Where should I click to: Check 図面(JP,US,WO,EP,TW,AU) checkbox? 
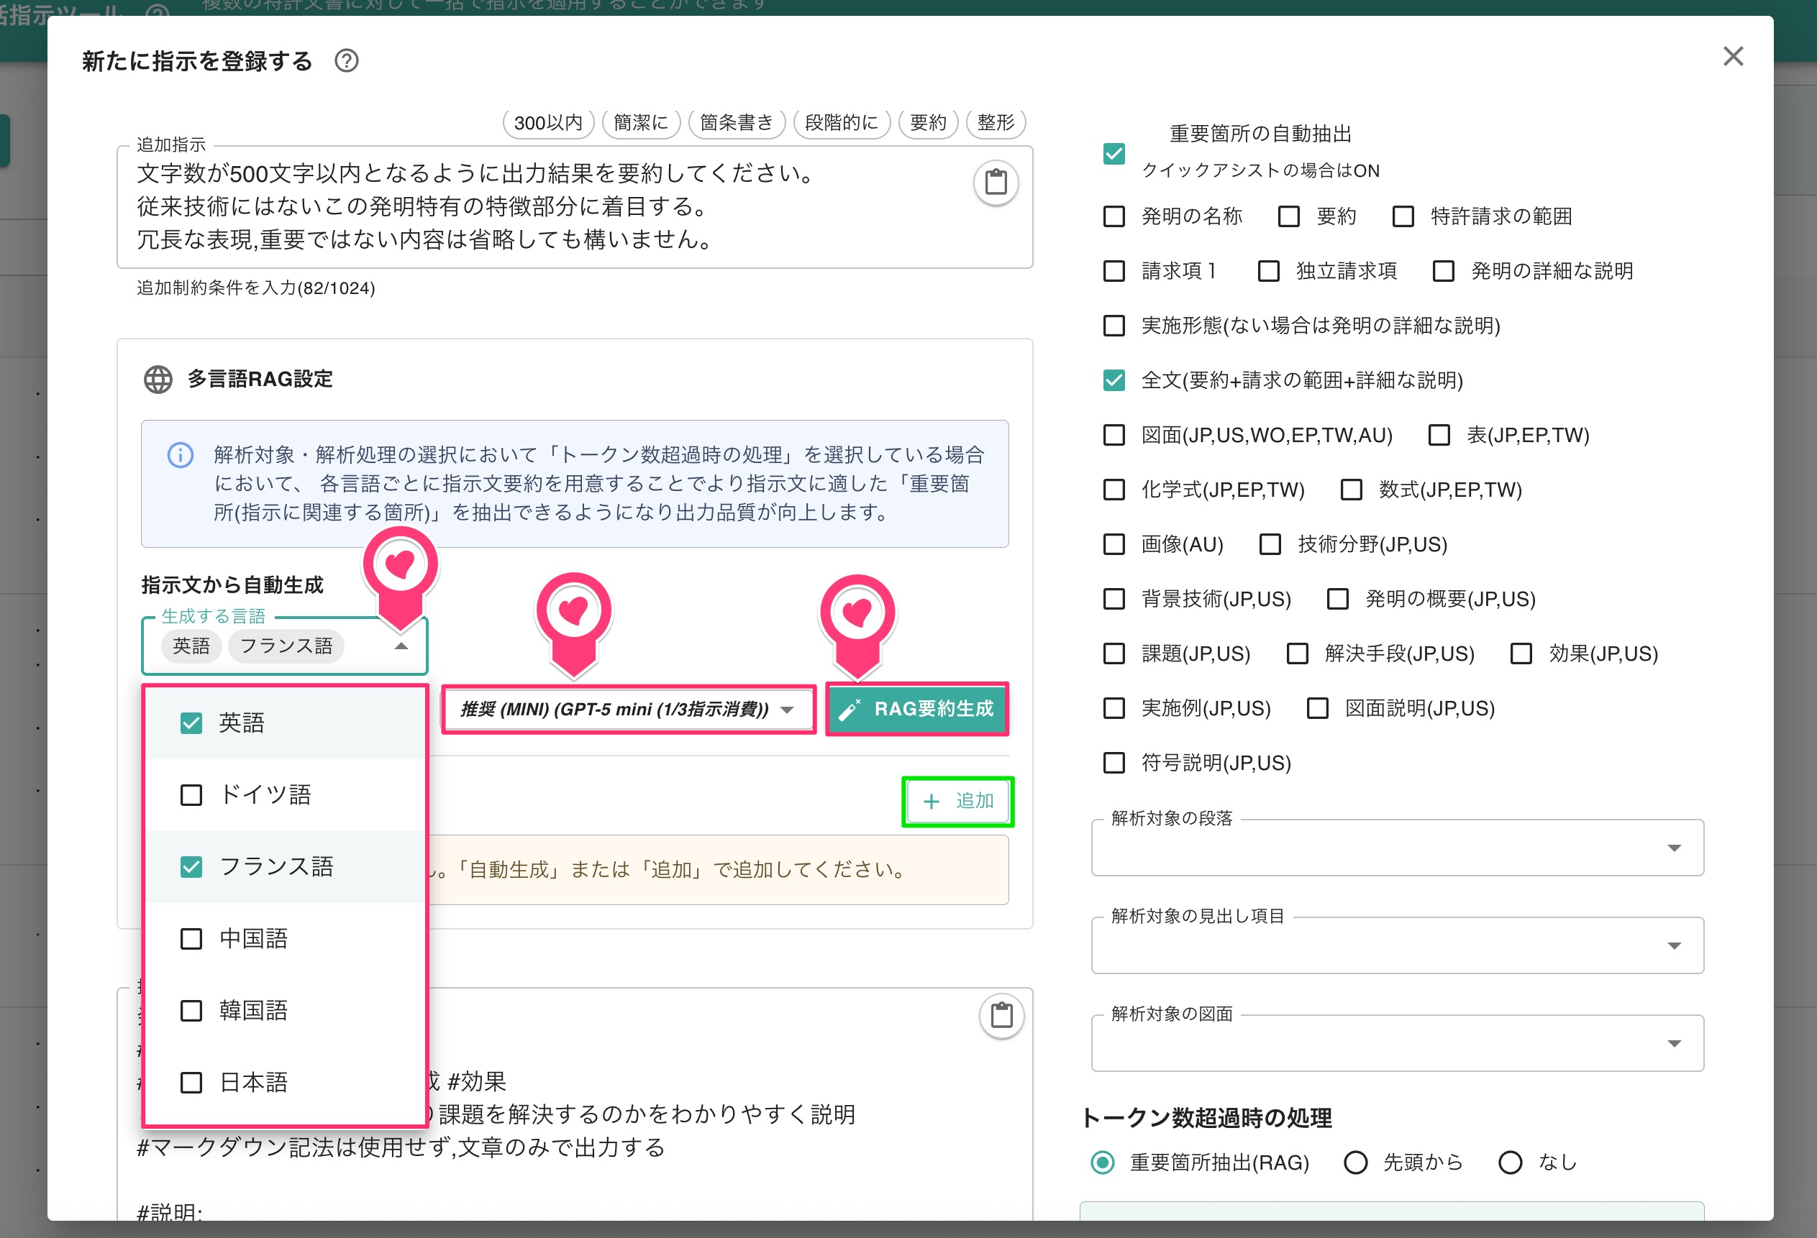point(1114,436)
